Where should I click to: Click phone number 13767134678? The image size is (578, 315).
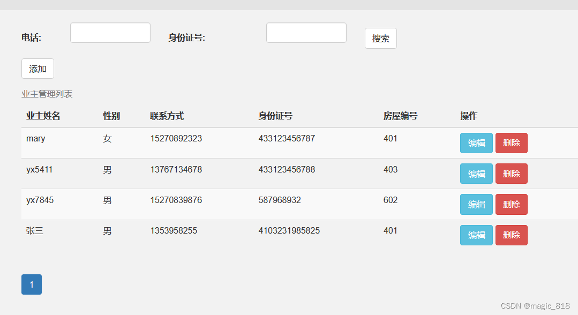tap(176, 169)
